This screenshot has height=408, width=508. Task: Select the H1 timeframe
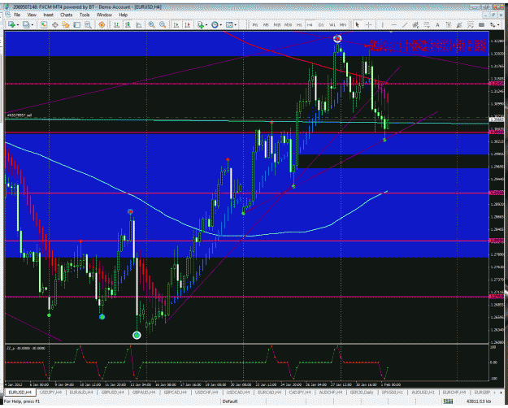(299, 25)
